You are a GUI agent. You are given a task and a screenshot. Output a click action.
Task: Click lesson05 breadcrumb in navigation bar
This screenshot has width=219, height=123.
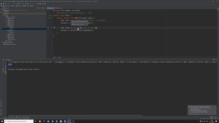tap(26, 6)
